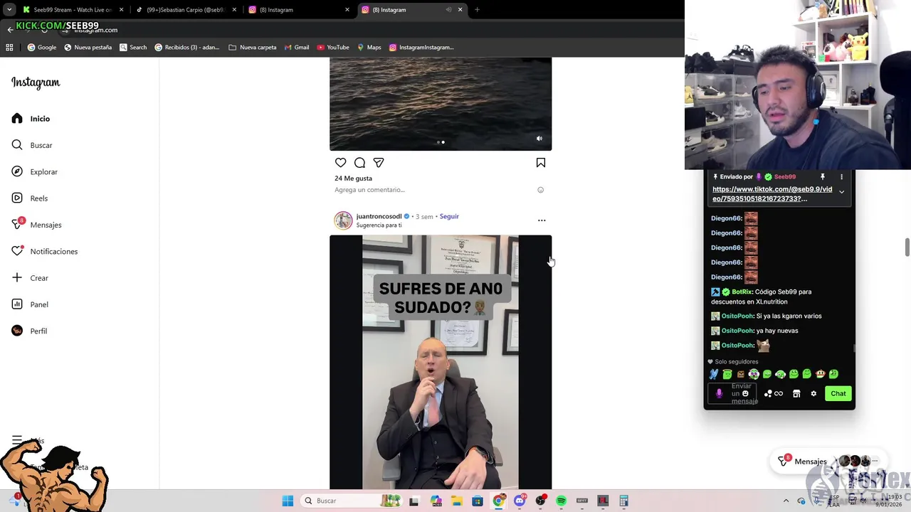The width and height of the screenshot is (911, 512).
Task: Open Perfil profile page
Action: tap(29, 331)
